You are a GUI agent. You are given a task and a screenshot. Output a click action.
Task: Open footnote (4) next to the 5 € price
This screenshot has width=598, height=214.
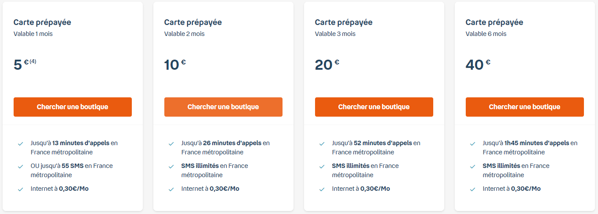click(33, 61)
